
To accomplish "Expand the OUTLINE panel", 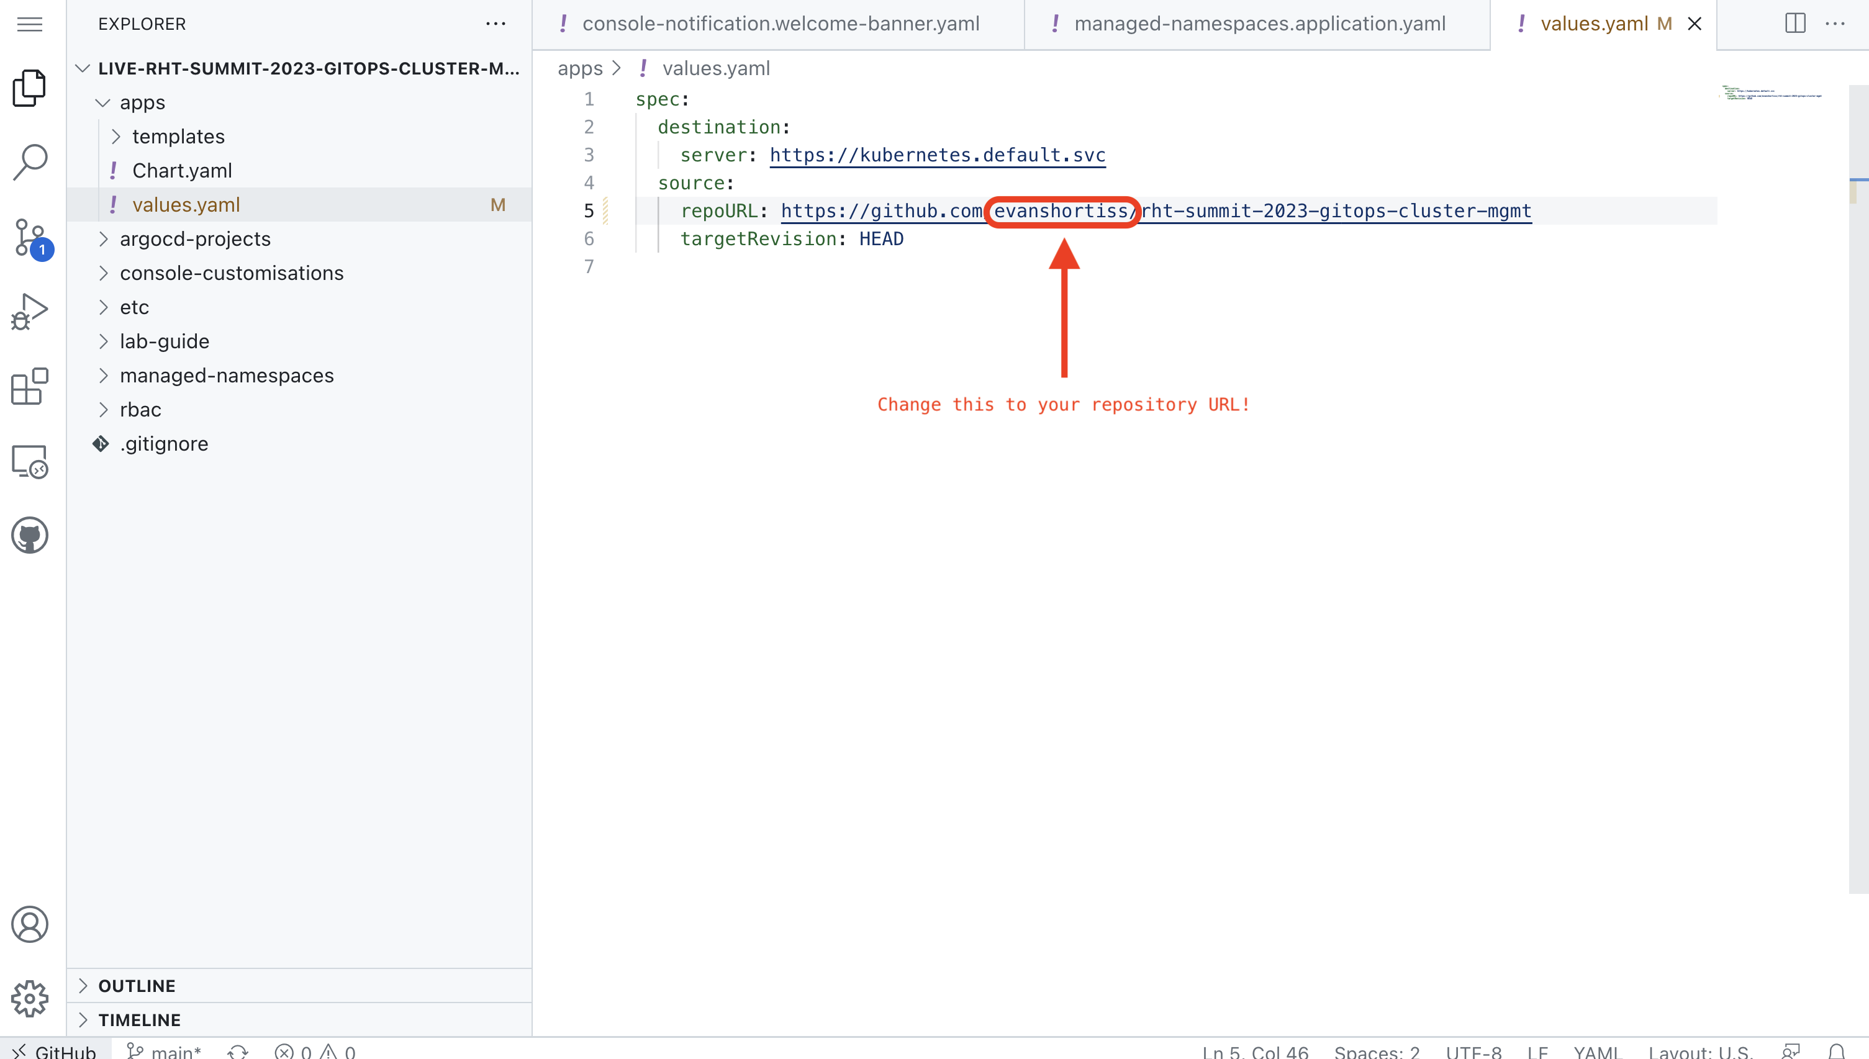I will tap(299, 986).
